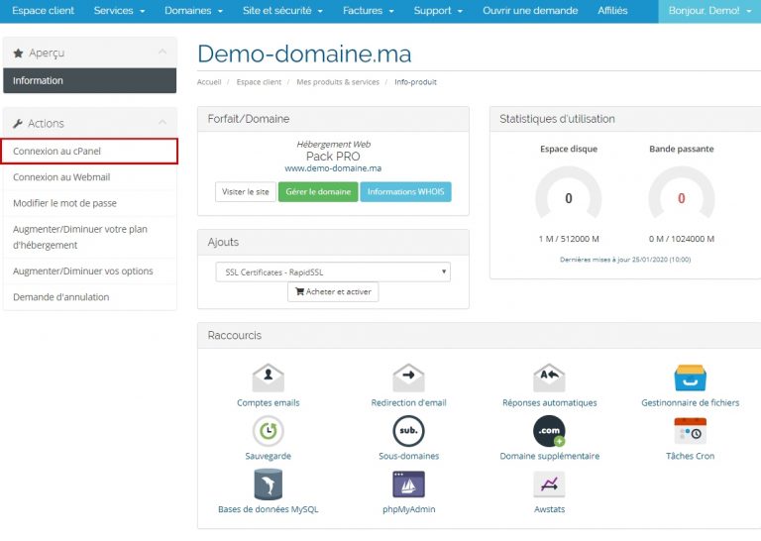761x541 pixels.
Task: Select Demande d'annulation action
Action: coord(90,297)
